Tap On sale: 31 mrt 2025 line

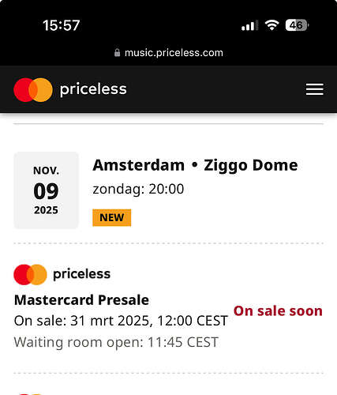point(121,321)
